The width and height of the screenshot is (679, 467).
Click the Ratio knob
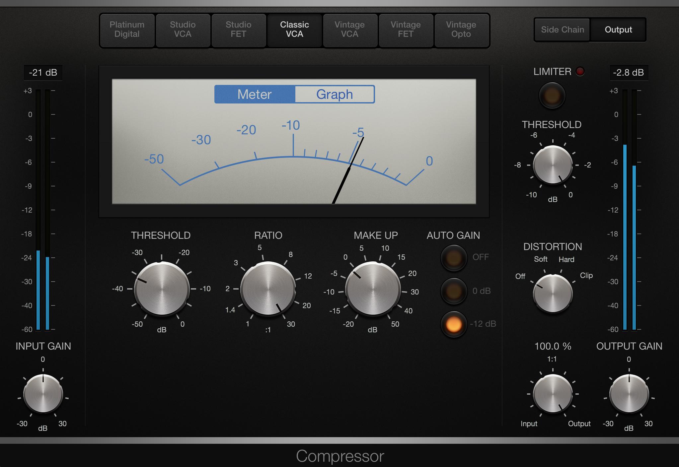click(268, 289)
